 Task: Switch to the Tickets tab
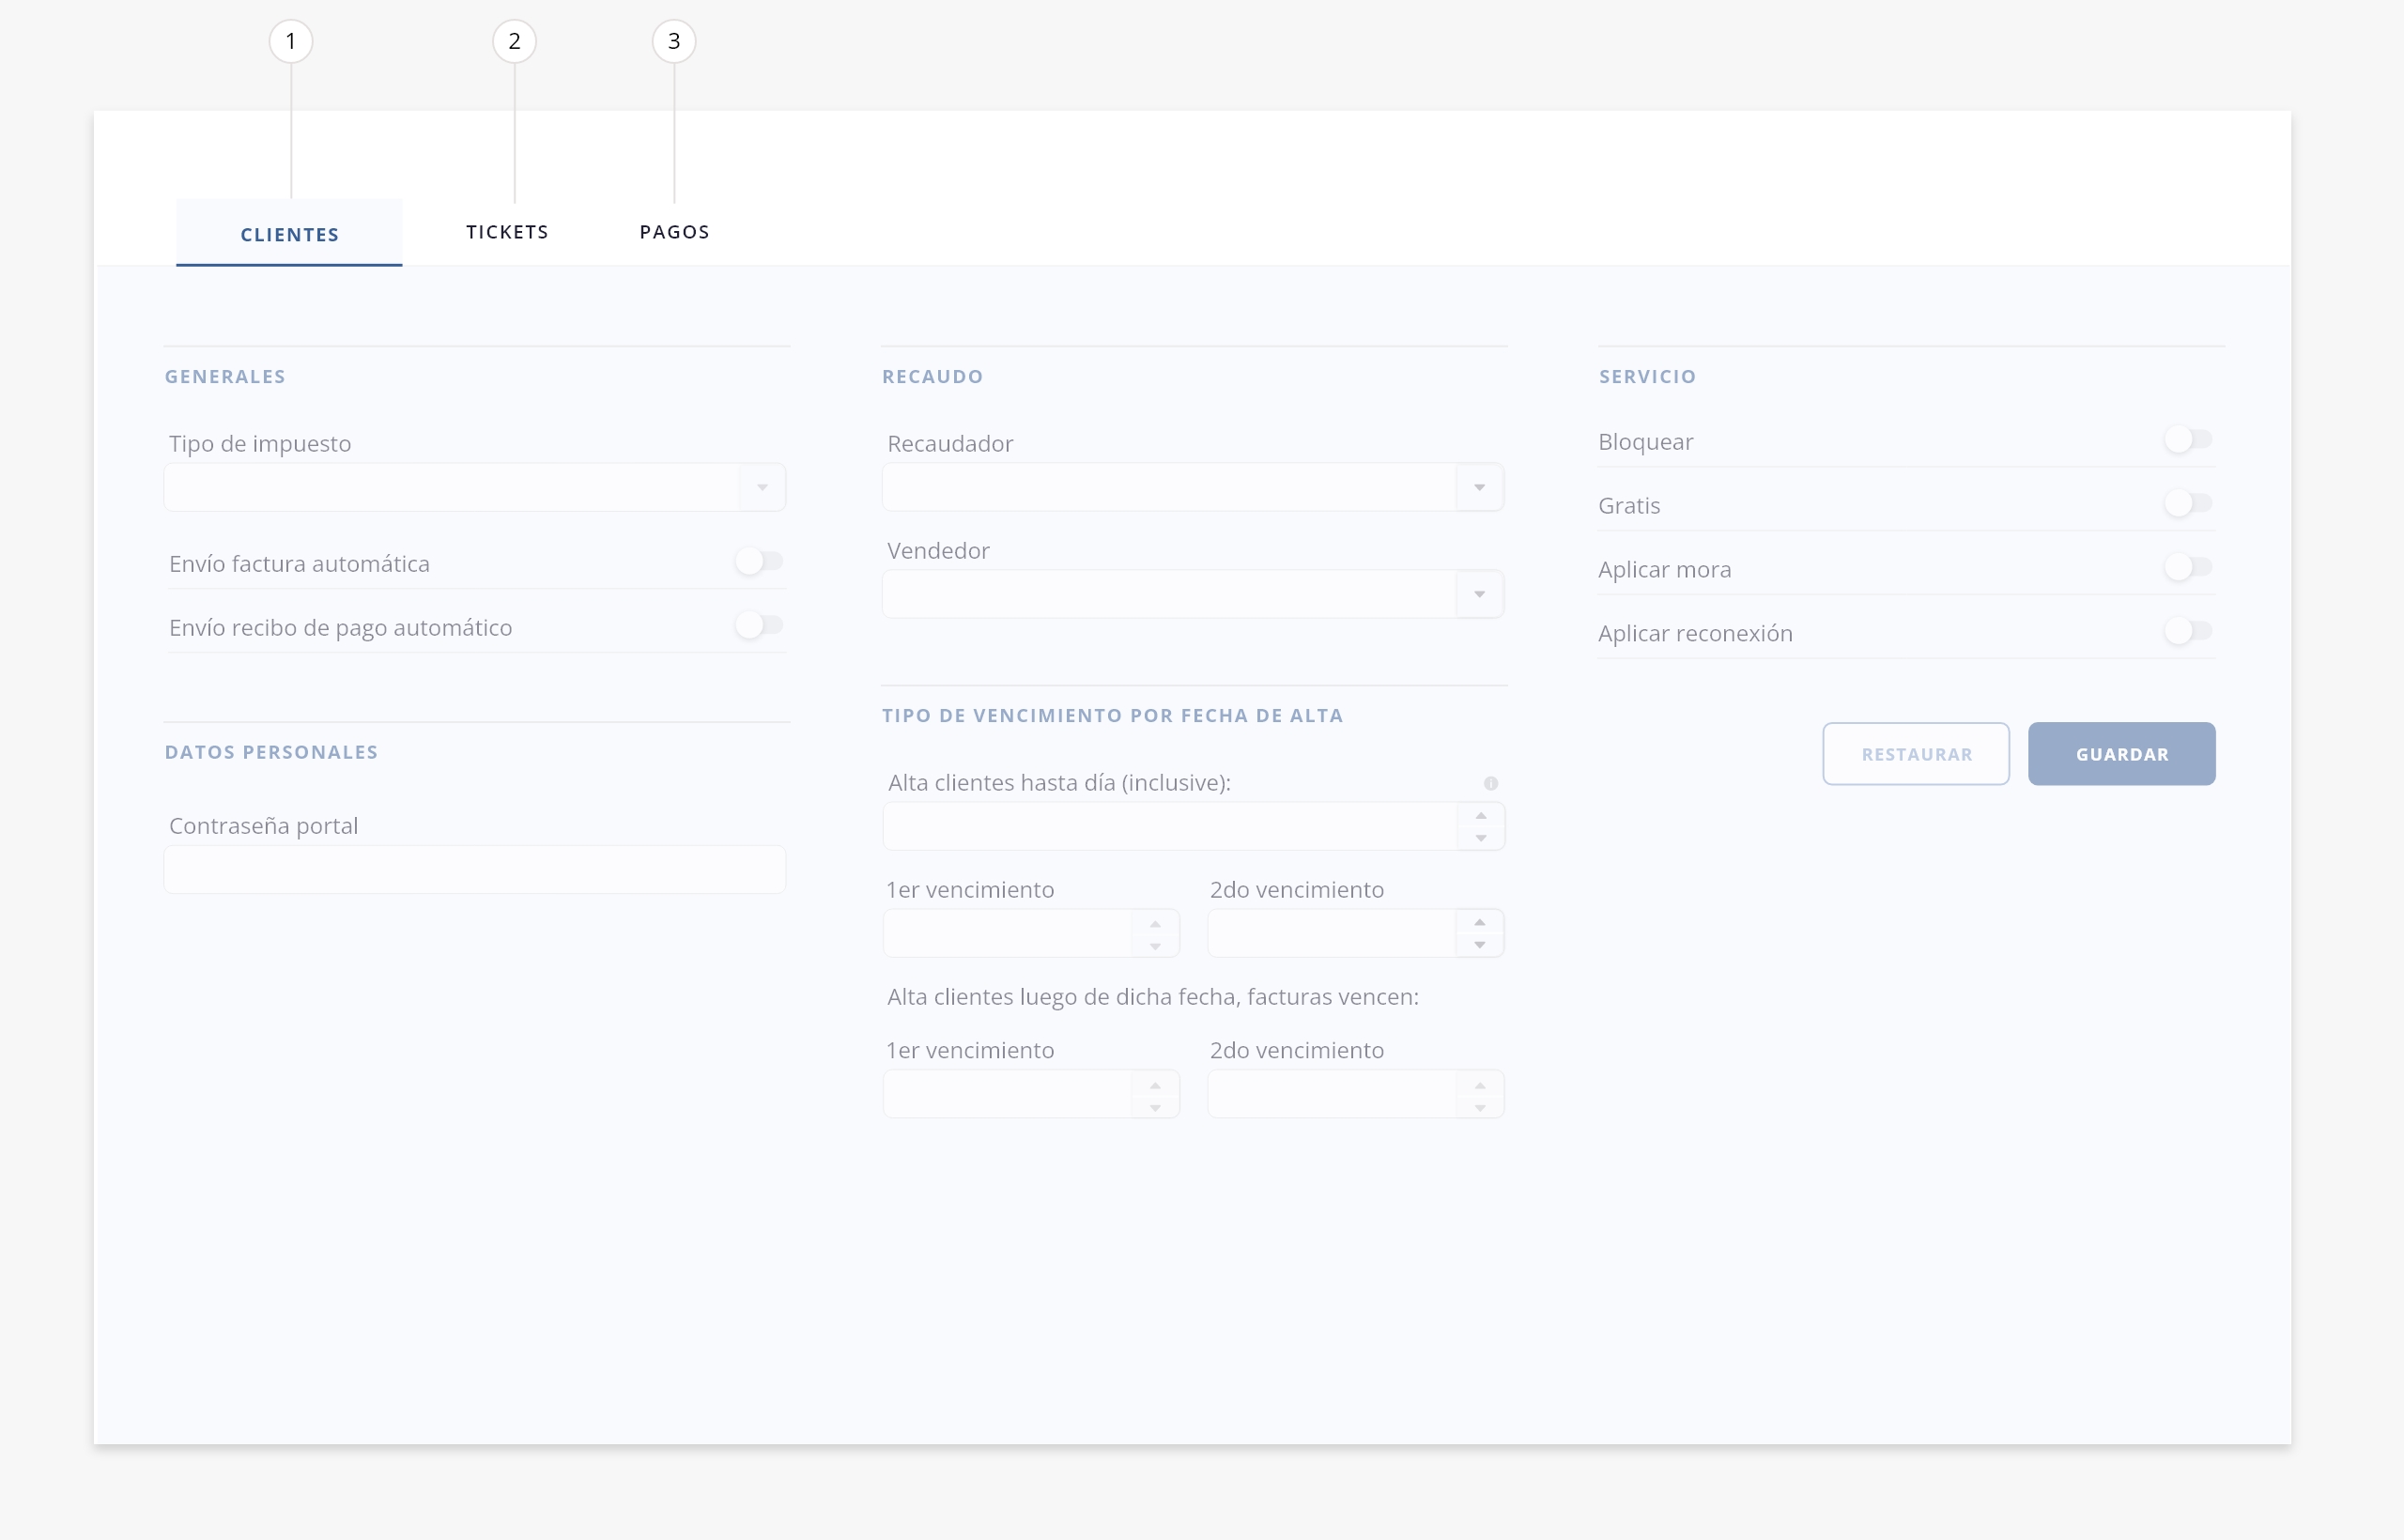tap(507, 232)
